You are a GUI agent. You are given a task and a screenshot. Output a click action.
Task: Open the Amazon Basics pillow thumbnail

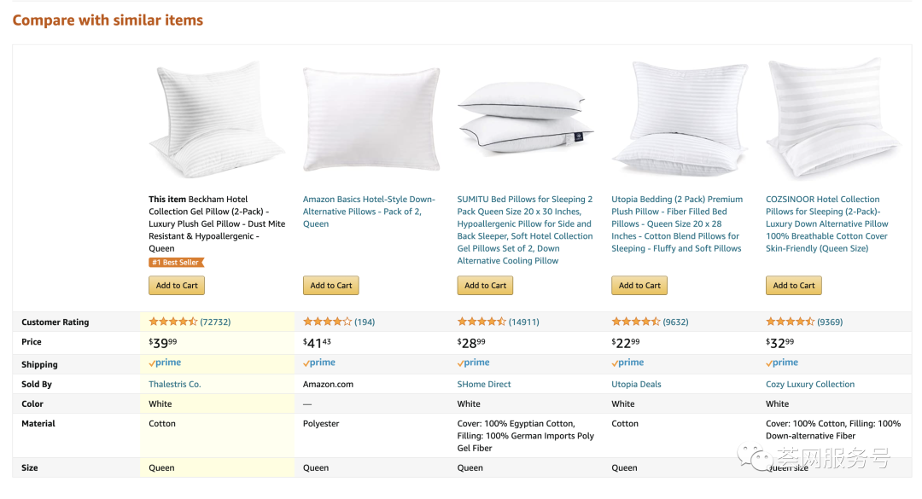[371, 119]
